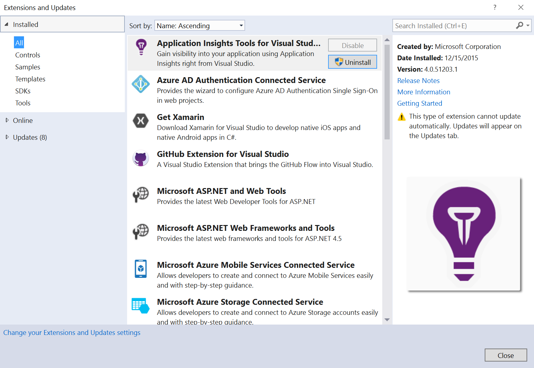
Task: Select the SDKs filter
Action: [23, 91]
